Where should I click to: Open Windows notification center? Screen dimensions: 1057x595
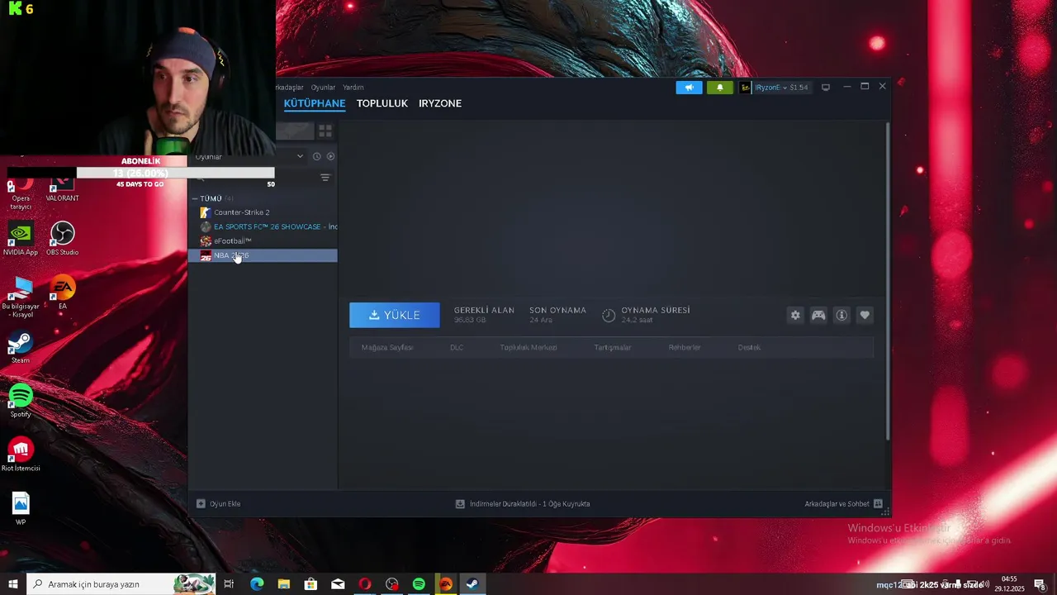(x=1040, y=584)
